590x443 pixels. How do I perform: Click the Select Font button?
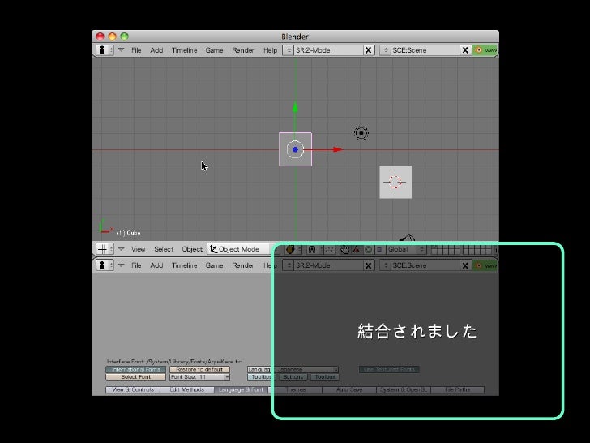point(136,376)
